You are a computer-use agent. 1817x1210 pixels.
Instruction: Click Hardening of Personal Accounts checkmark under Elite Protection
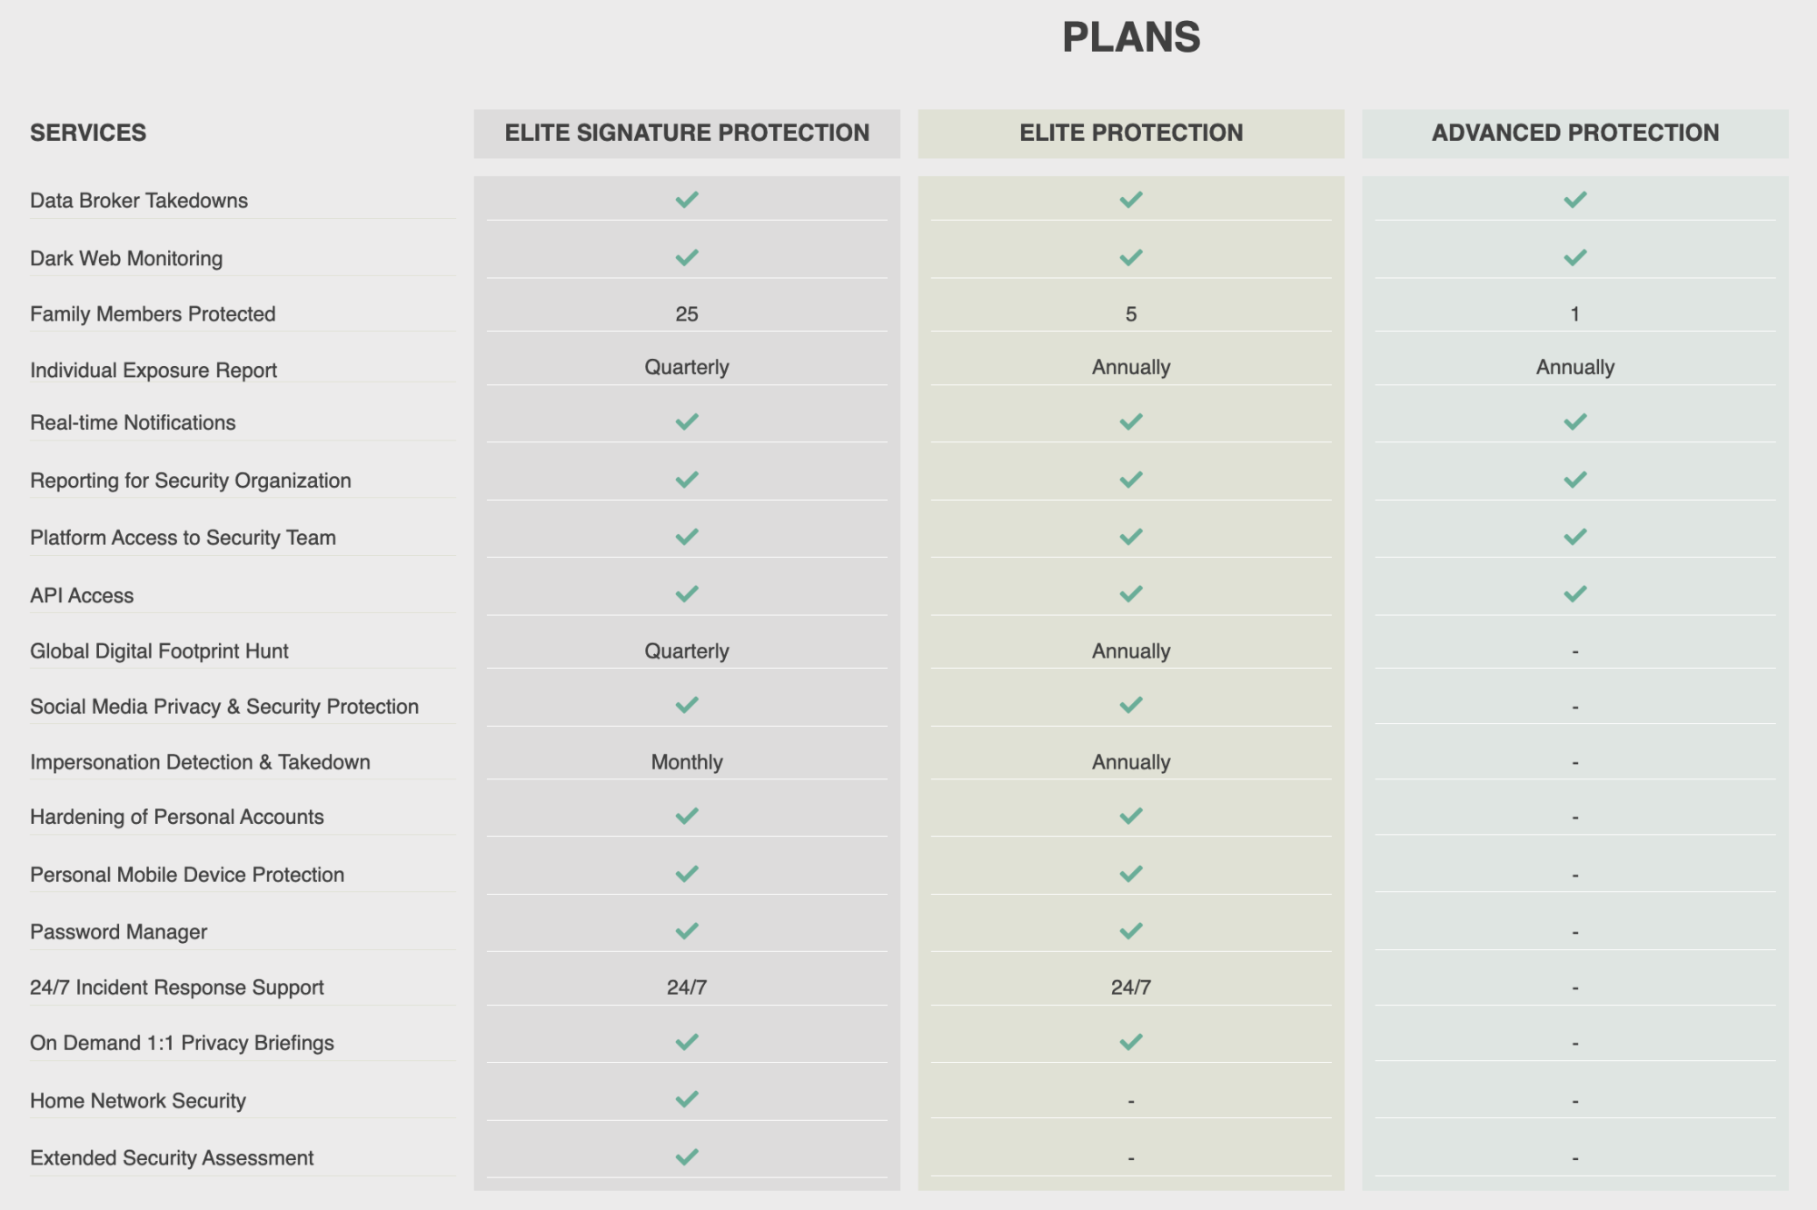coord(1131,816)
